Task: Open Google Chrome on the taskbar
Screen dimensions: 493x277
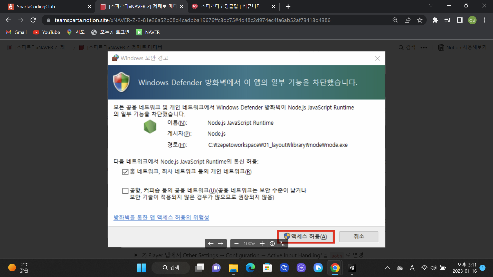Action: (x=335, y=268)
